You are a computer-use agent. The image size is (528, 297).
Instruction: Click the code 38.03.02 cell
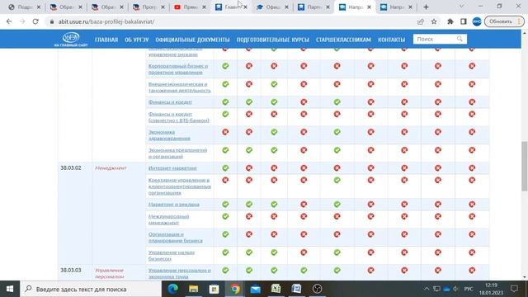pos(71,167)
